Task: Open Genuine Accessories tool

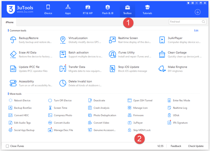Action: coord(102,130)
